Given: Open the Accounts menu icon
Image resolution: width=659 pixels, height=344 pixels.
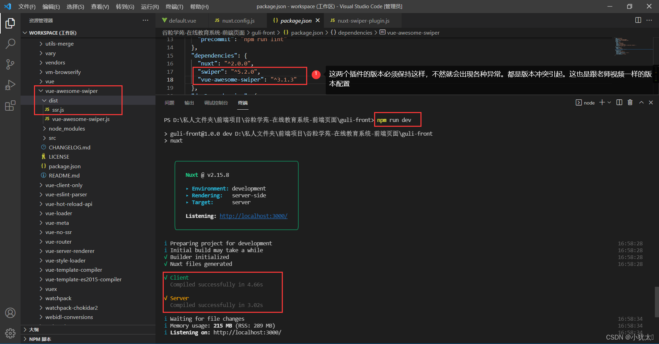Looking at the screenshot, I should (x=10, y=313).
